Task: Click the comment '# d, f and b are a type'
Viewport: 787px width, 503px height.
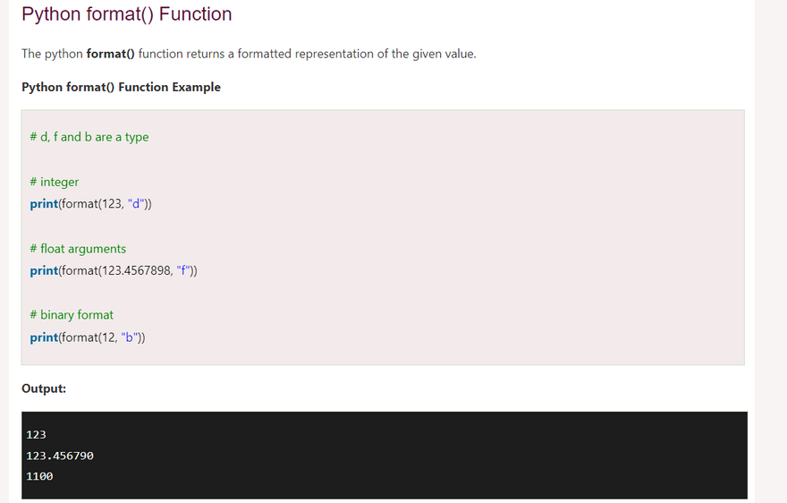Action: click(x=89, y=137)
